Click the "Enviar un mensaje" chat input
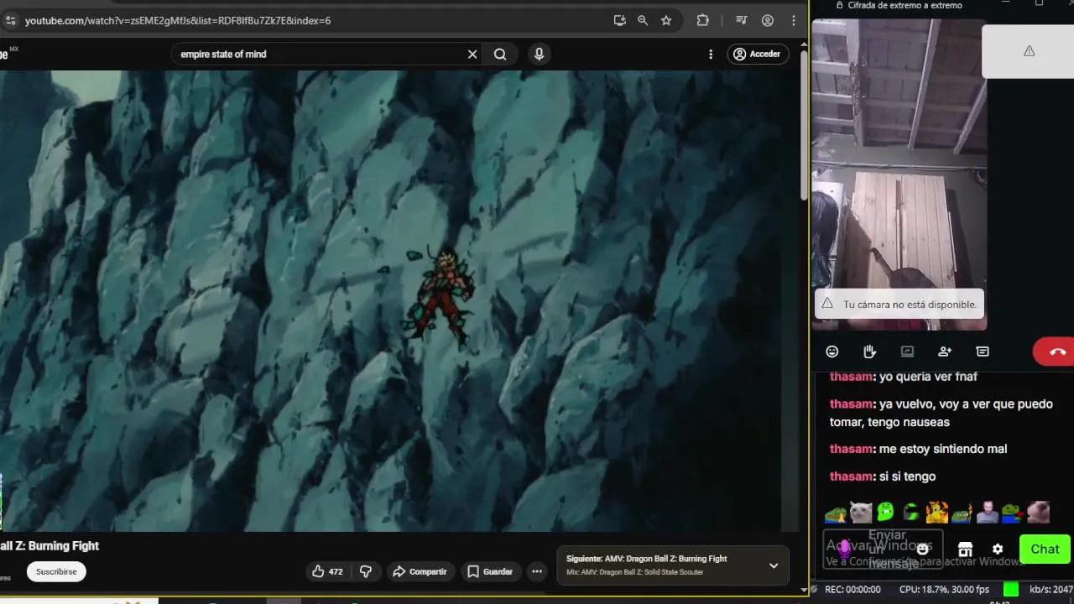Screen dimensions: 1074x604 click(x=883, y=549)
